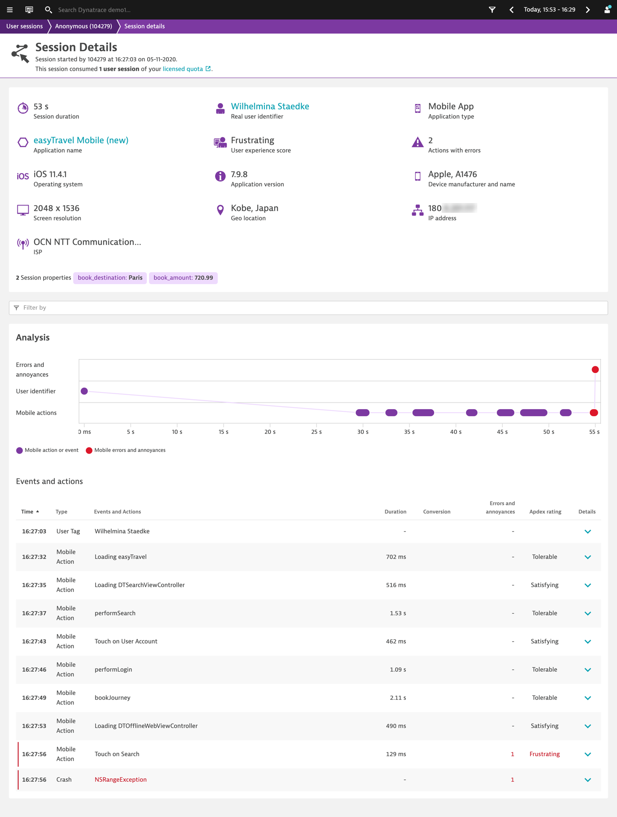Select Session details breadcrumb
Image resolution: width=617 pixels, height=817 pixels.
145,26
